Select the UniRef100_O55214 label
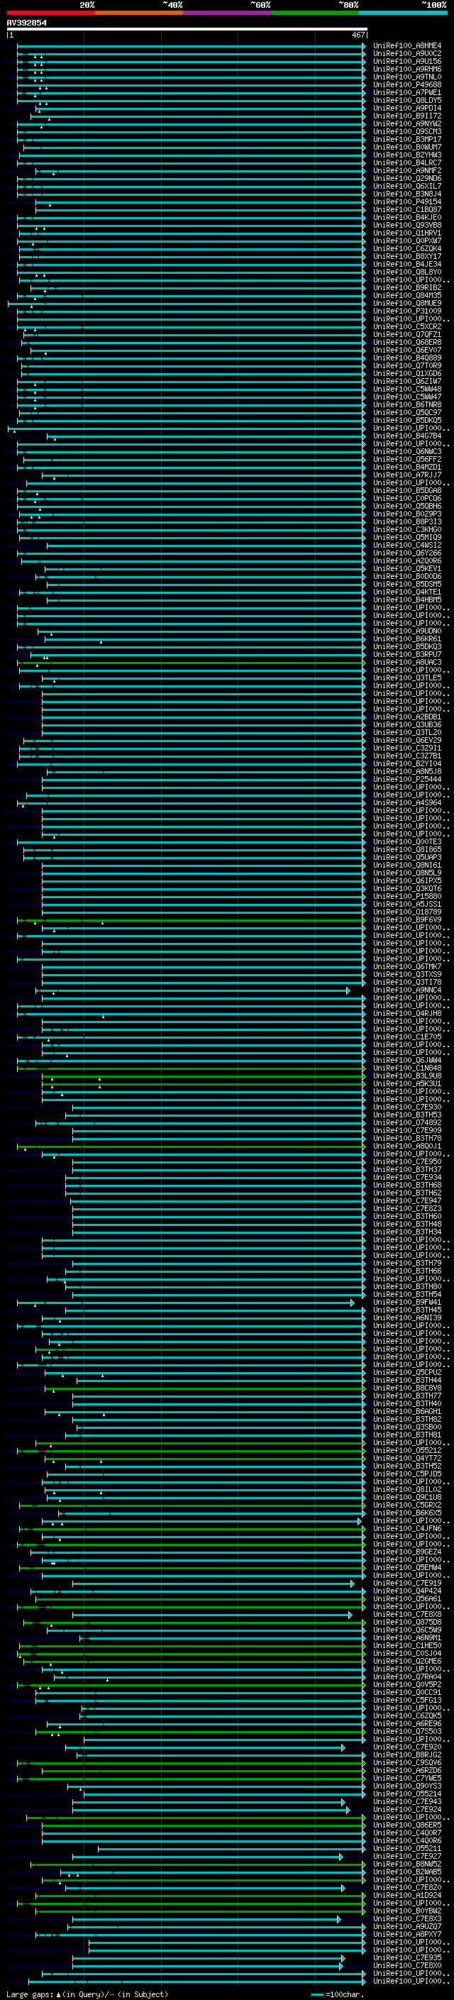The image size is (454, 2000). click(x=407, y=1794)
